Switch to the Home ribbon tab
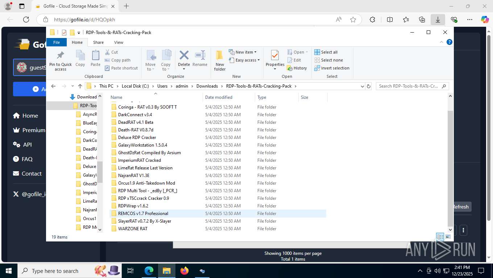The height and width of the screenshot is (278, 493). [x=77, y=42]
